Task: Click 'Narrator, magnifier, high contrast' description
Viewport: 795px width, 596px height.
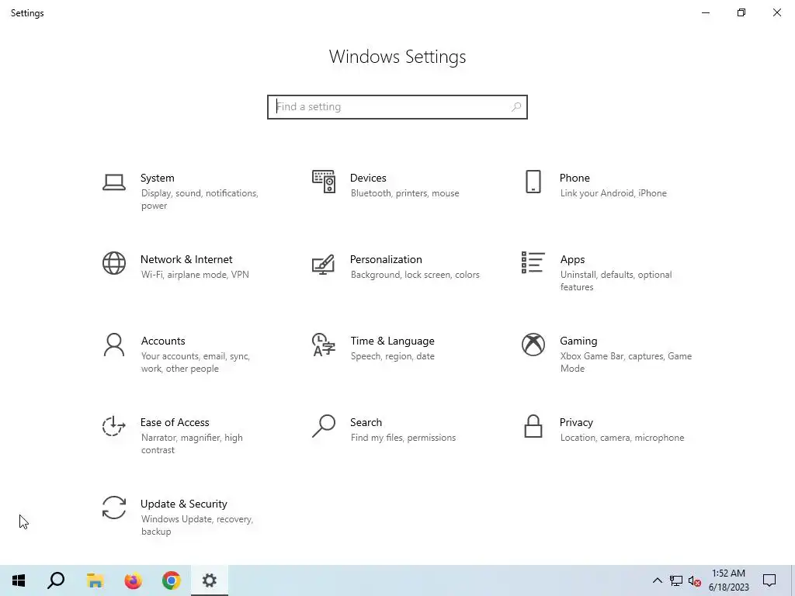Action: coord(192,443)
